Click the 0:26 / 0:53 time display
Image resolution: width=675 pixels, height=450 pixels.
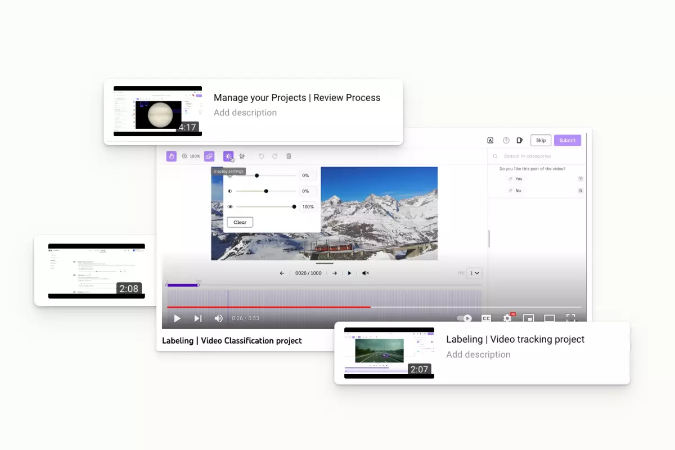[x=245, y=318]
